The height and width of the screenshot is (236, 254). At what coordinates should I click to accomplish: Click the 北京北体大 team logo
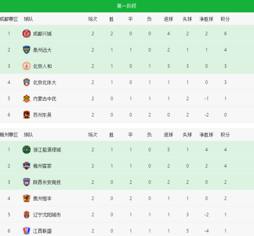[x=27, y=83]
